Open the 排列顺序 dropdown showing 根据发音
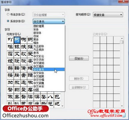The width and height of the screenshot is (129, 120). pos(108,15)
